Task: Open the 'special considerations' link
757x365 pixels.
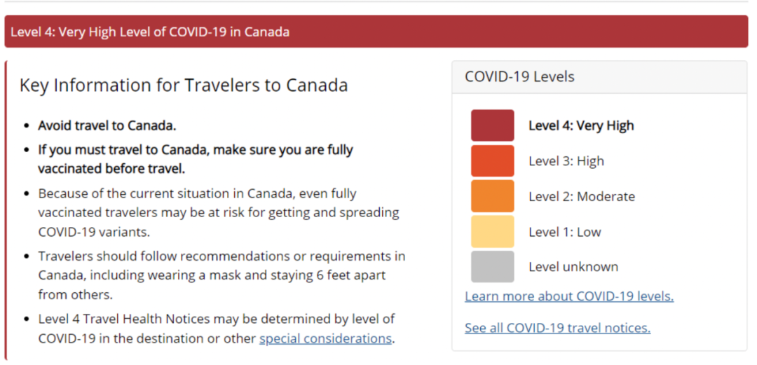Action: [x=325, y=338]
